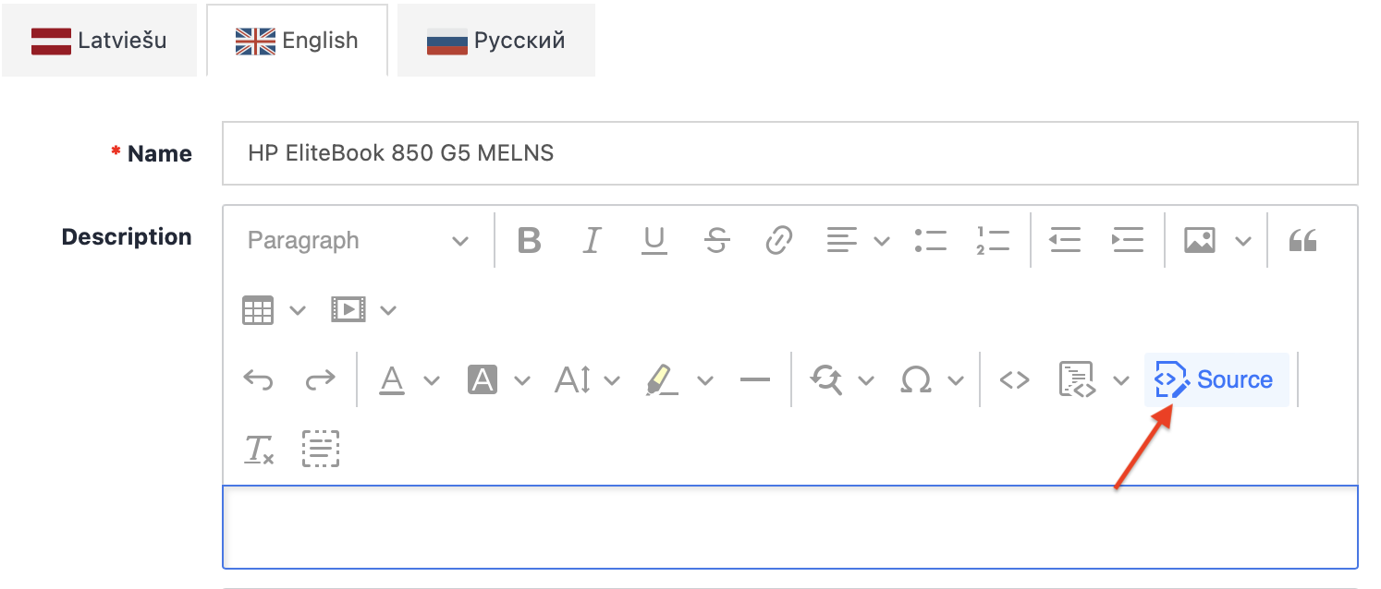This screenshot has width=1381, height=589.
Task: Expand the text alignment options
Action: 881,241
